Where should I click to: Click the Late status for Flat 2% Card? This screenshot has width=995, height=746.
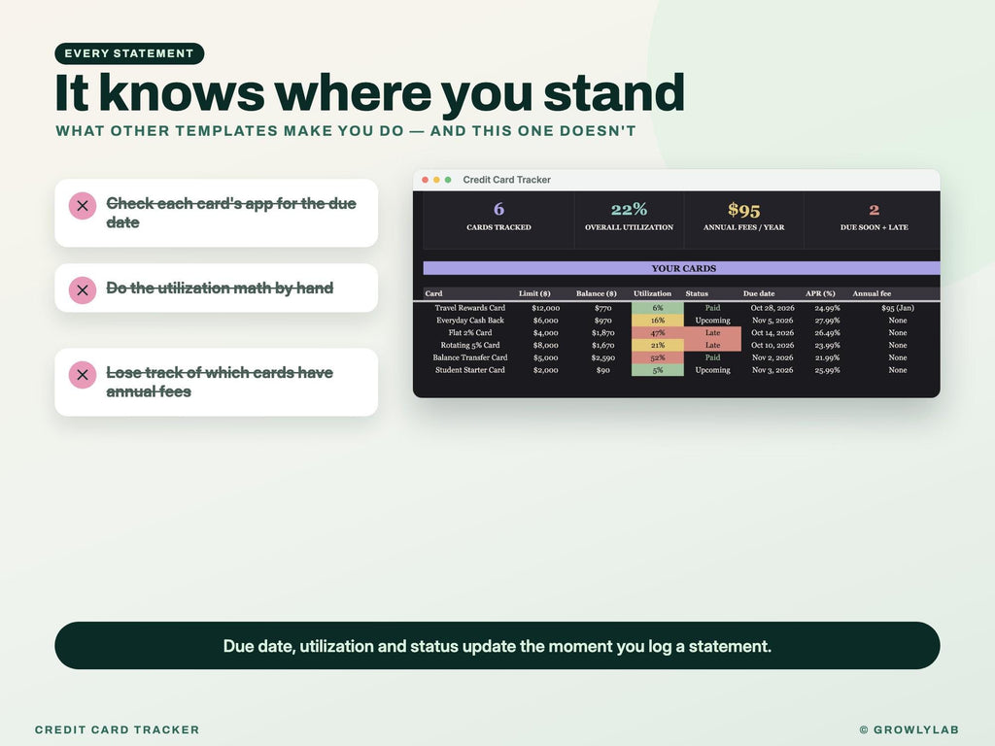712,332
